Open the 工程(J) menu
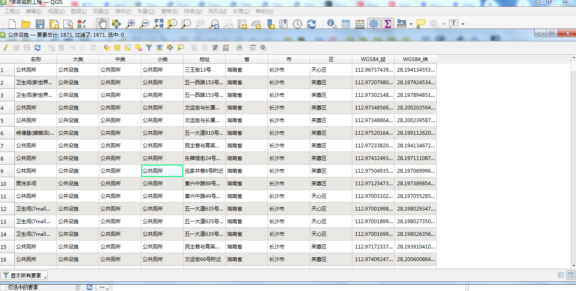The height and width of the screenshot is (291, 576). pyautogui.click(x=12, y=11)
